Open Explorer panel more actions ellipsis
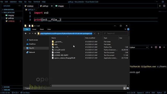The width and height of the screenshot is (167, 94). [x=20, y=6]
